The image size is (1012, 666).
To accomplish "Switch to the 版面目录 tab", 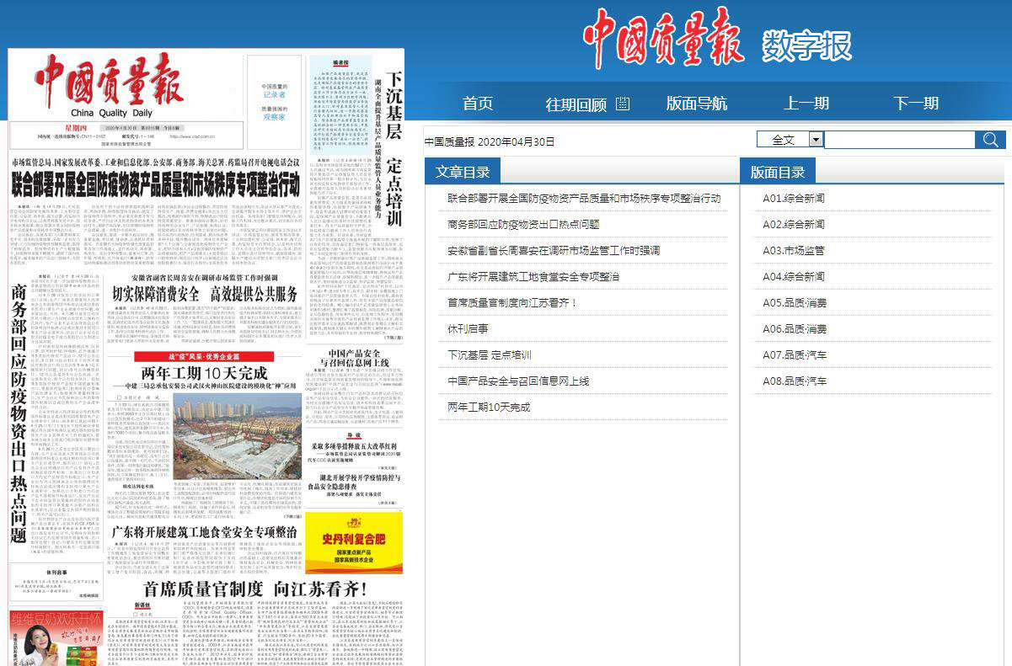I will coord(777,172).
